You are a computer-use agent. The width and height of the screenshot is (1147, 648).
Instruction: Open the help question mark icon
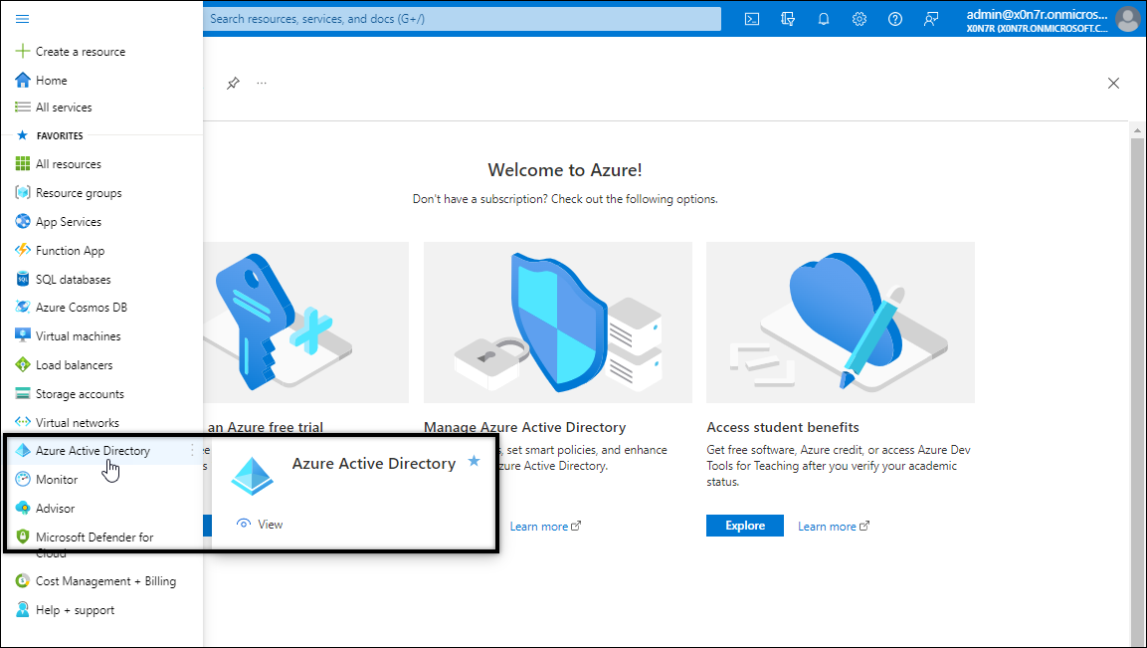coord(895,19)
